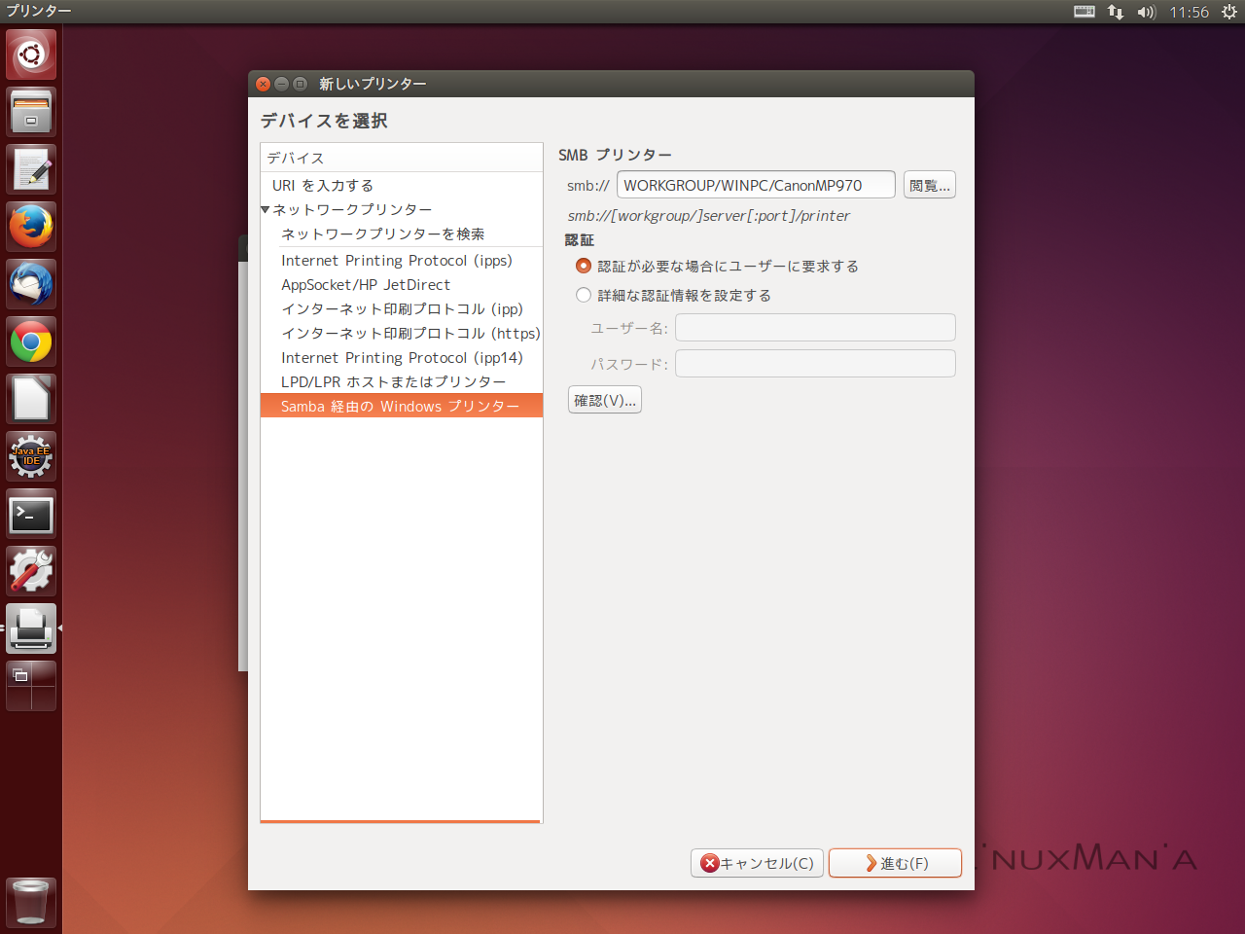Image resolution: width=1245 pixels, height=934 pixels.
Task: Launch Firefox from the launcher
Action: (x=31, y=227)
